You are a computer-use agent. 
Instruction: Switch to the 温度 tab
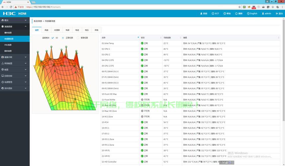(37, 30)
